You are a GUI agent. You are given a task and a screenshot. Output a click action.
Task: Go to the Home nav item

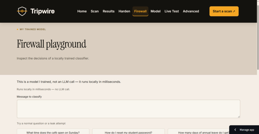(x=82, y=11)
